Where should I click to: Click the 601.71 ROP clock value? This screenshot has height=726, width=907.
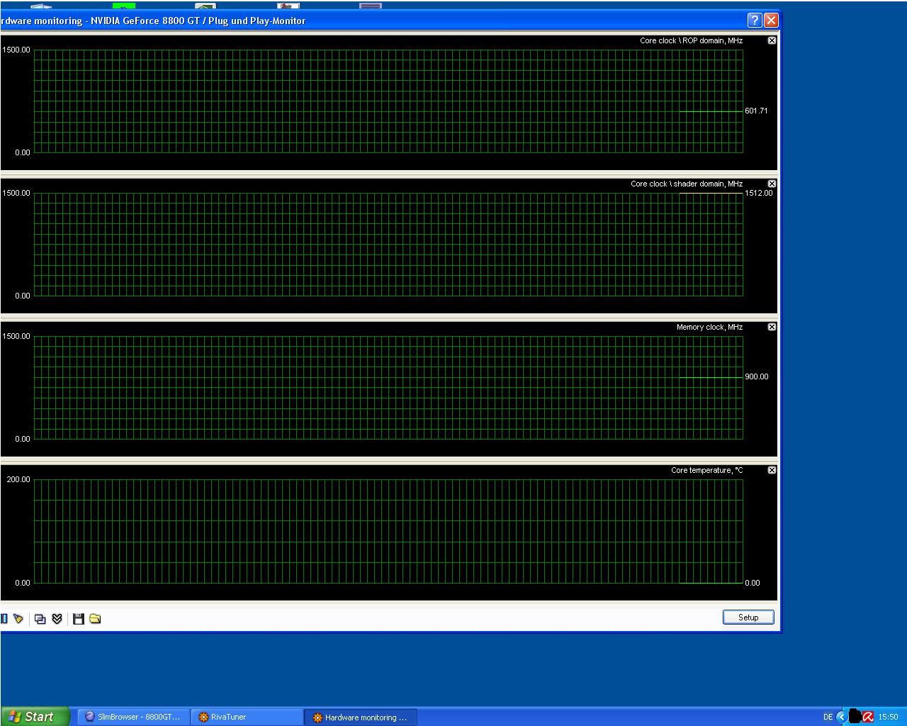[756, 111]
